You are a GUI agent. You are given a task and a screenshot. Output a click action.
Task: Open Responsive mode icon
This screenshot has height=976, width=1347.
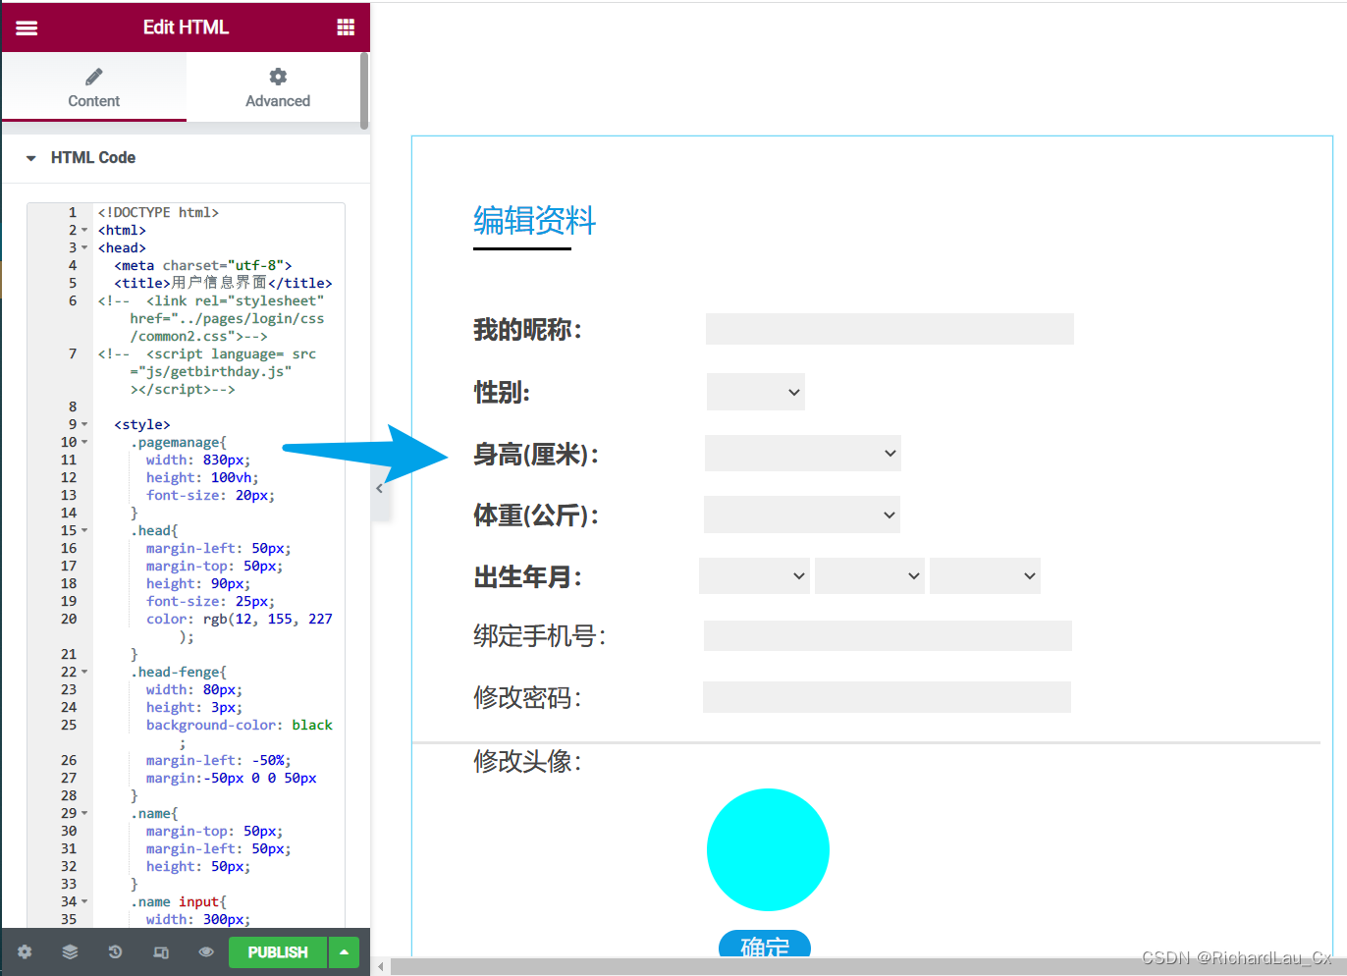click(161, 952)
